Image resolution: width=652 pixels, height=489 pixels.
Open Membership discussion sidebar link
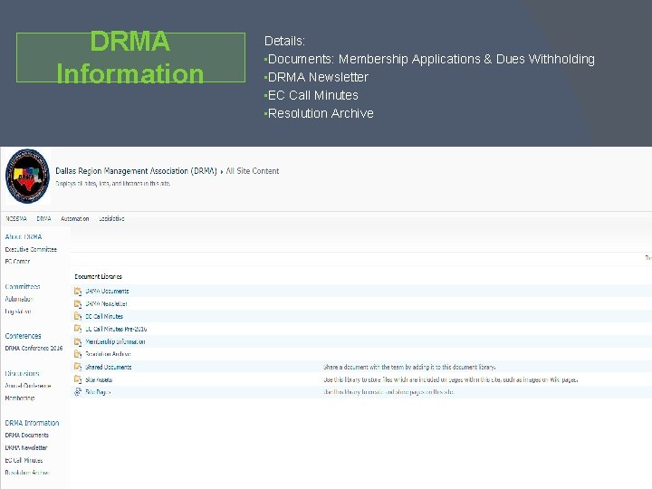point(20,398)
